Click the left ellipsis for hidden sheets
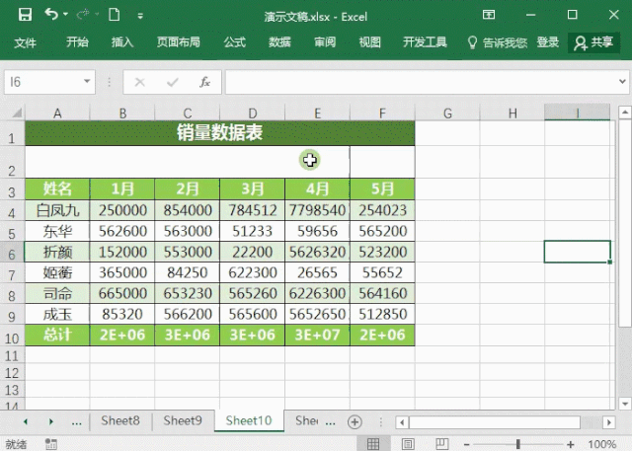This screenshot has width=632, height=451. click(76, 422)
